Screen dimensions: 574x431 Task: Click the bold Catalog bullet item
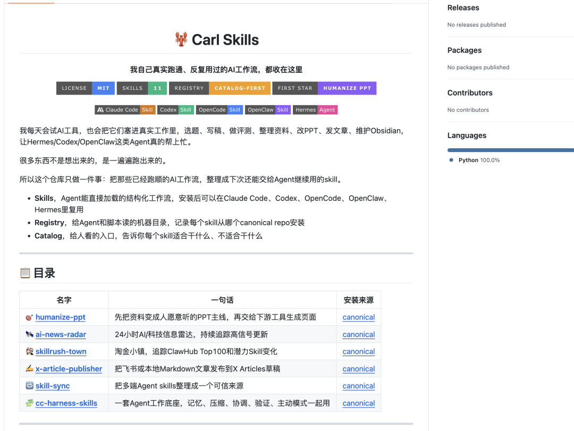point(48,236)
